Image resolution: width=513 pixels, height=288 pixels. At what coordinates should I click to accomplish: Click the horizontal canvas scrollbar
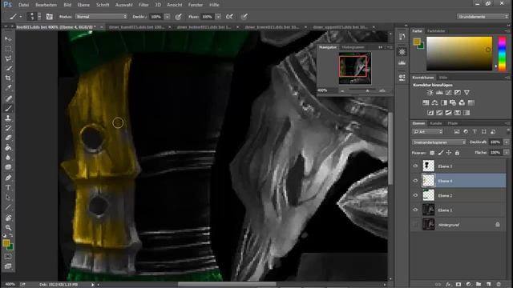coord(226,285)
